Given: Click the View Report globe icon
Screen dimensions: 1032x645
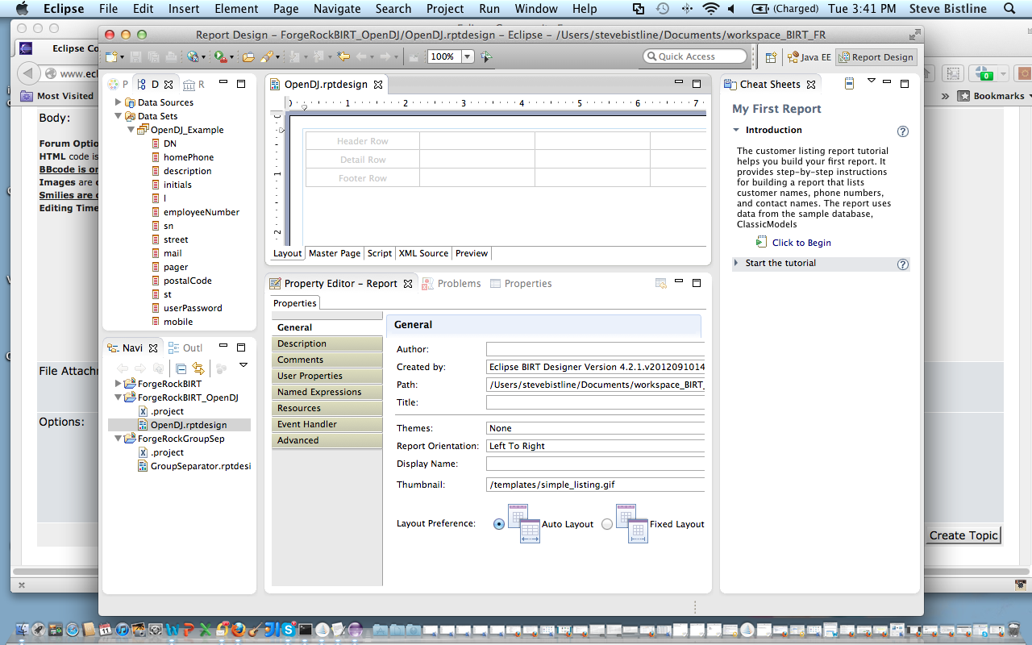Looking at the screenshot, I should point(193,56).
